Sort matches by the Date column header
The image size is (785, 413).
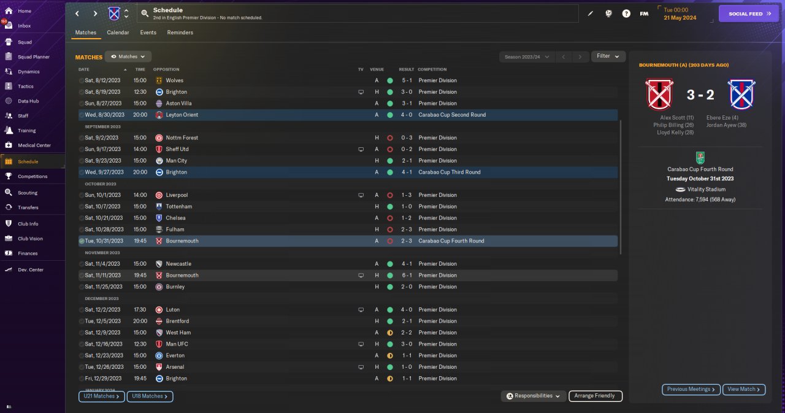click(x=84, y=69)
